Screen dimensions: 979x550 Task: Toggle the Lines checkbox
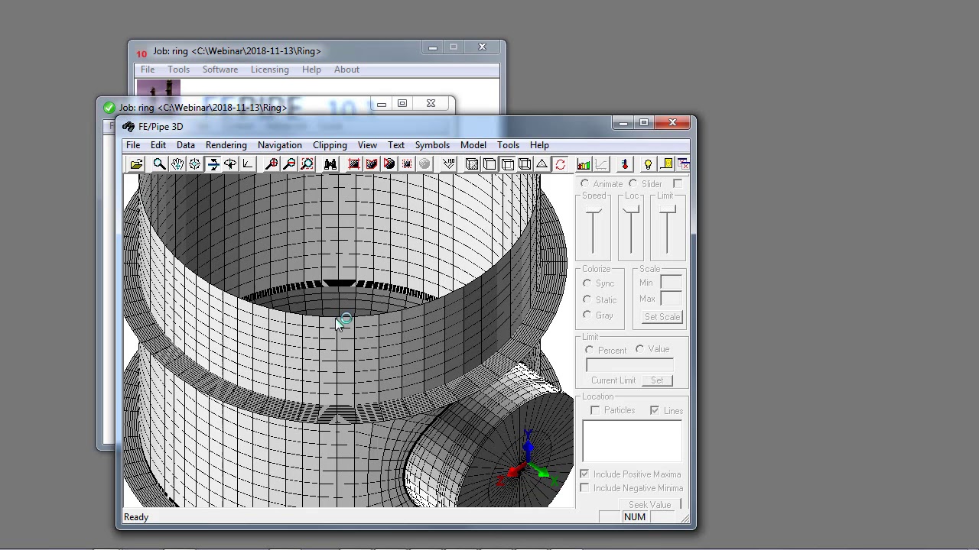[655, 410]
